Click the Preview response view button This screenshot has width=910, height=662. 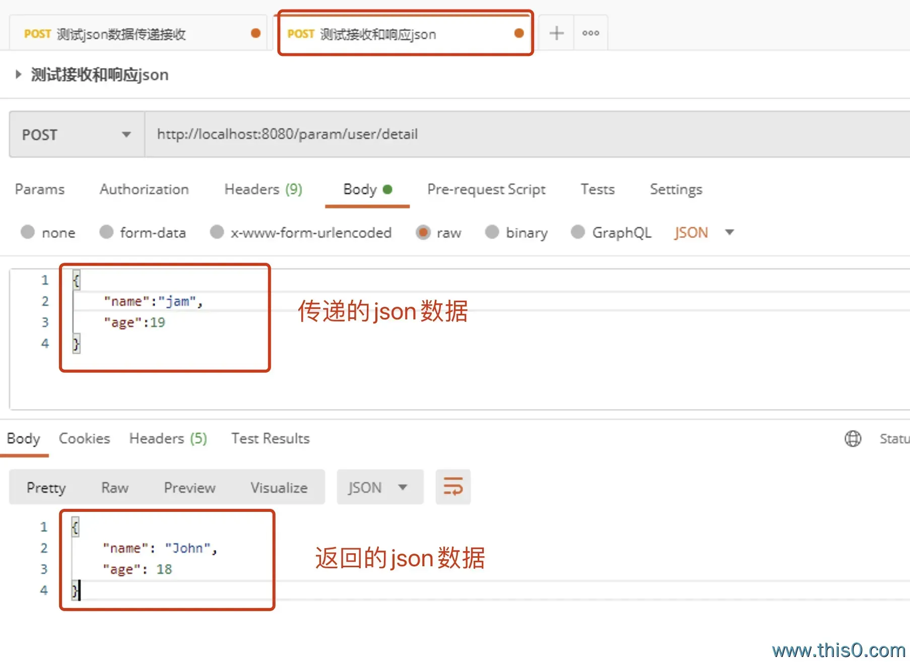click(x=189, y=487)
